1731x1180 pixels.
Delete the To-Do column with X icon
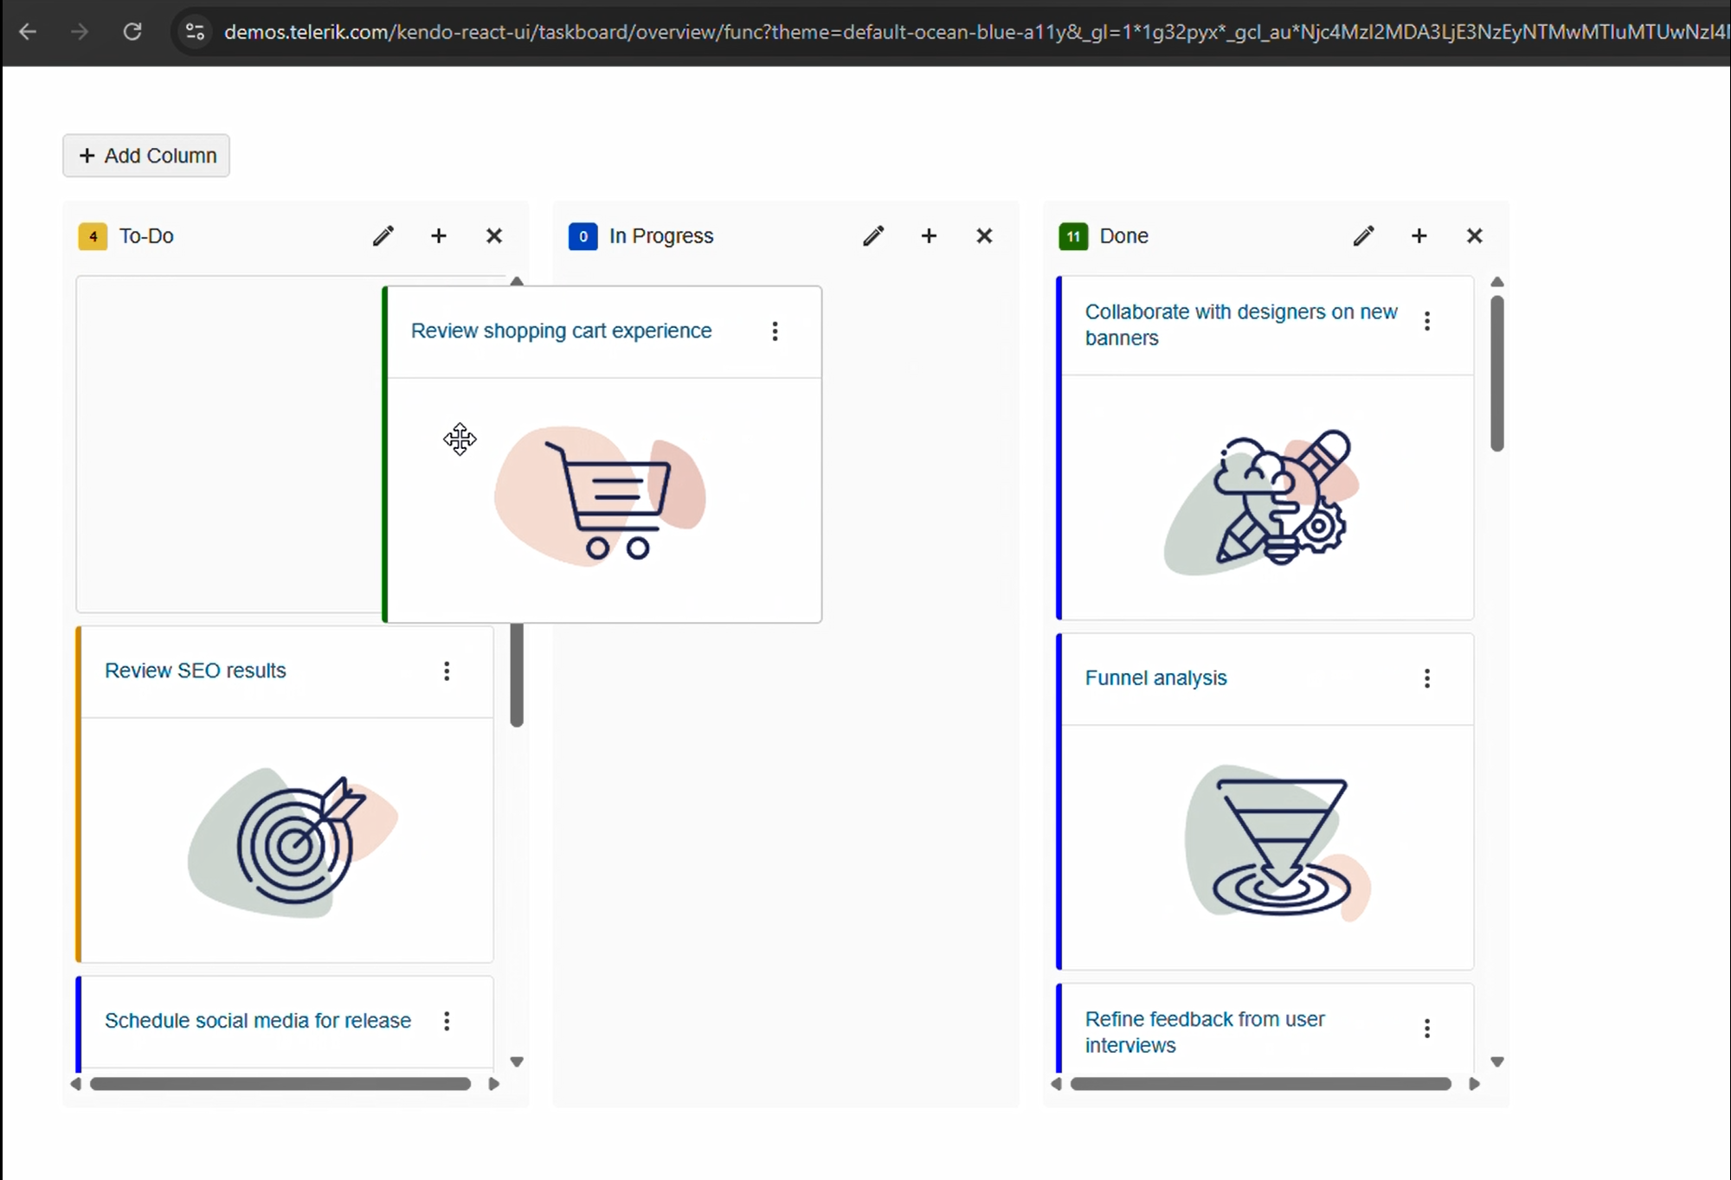pos(494,236)
